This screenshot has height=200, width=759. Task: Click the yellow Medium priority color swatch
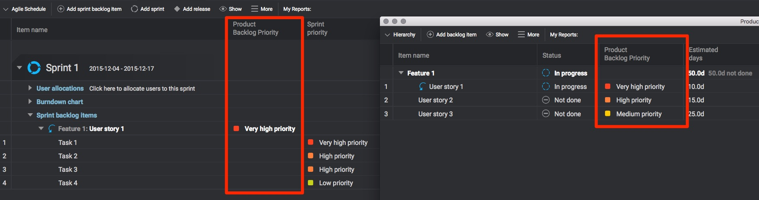coord(608,114)
